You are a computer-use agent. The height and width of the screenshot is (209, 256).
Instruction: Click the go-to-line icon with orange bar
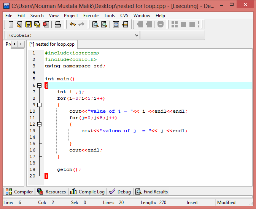(125, 24)
